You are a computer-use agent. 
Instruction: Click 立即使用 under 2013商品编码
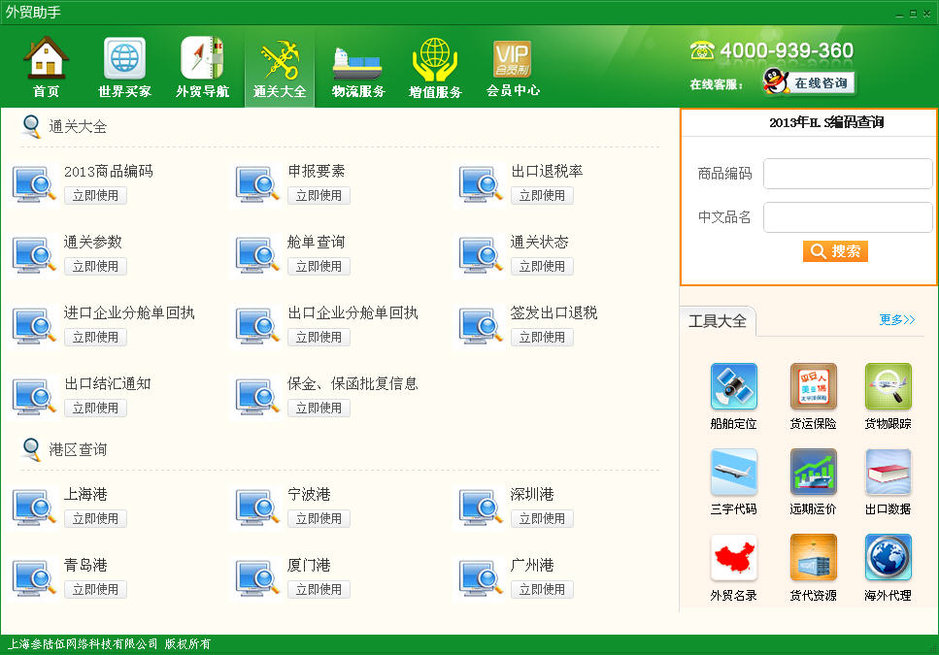(95, 196)
